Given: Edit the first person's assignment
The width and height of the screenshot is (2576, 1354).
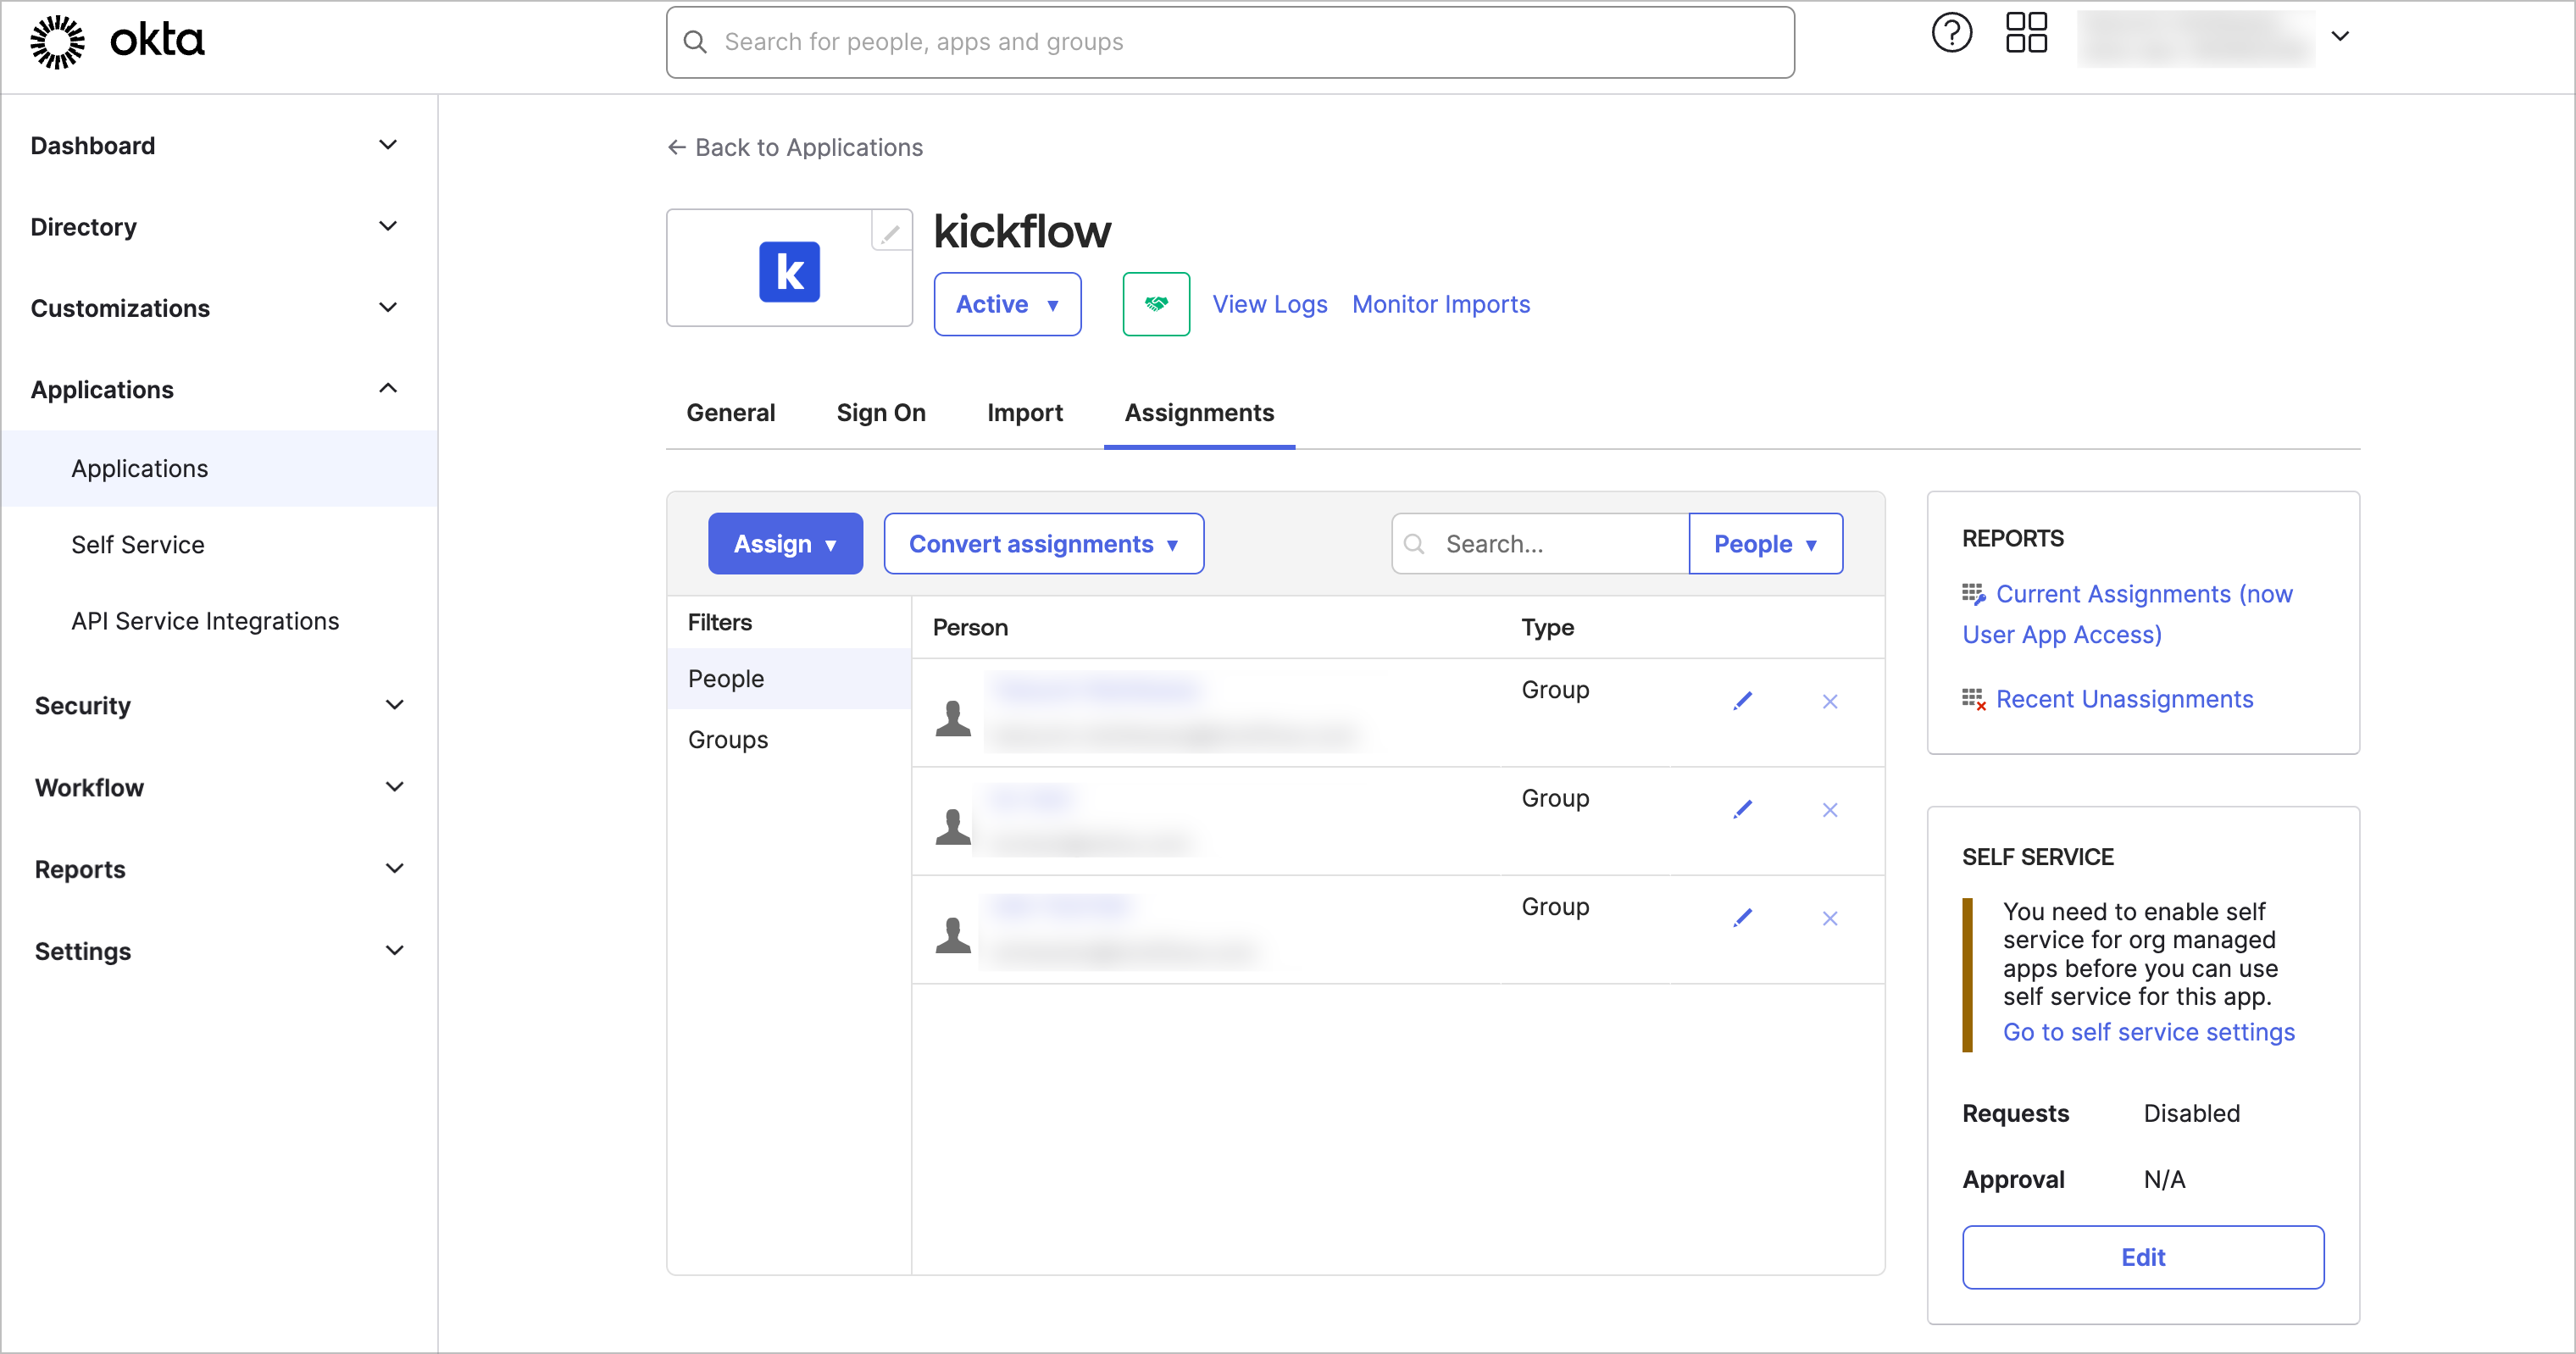Looking at the screenshot, I should point(1742,701).
